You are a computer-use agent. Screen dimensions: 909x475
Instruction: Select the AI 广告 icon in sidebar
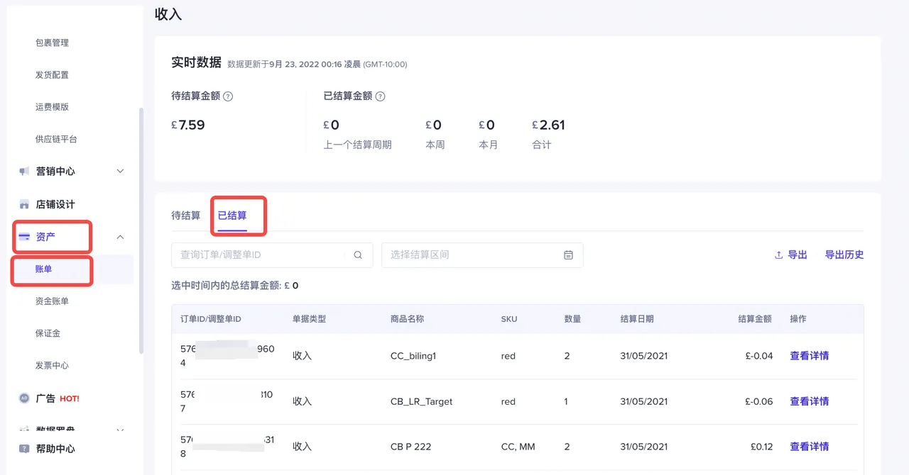[25, 398]
